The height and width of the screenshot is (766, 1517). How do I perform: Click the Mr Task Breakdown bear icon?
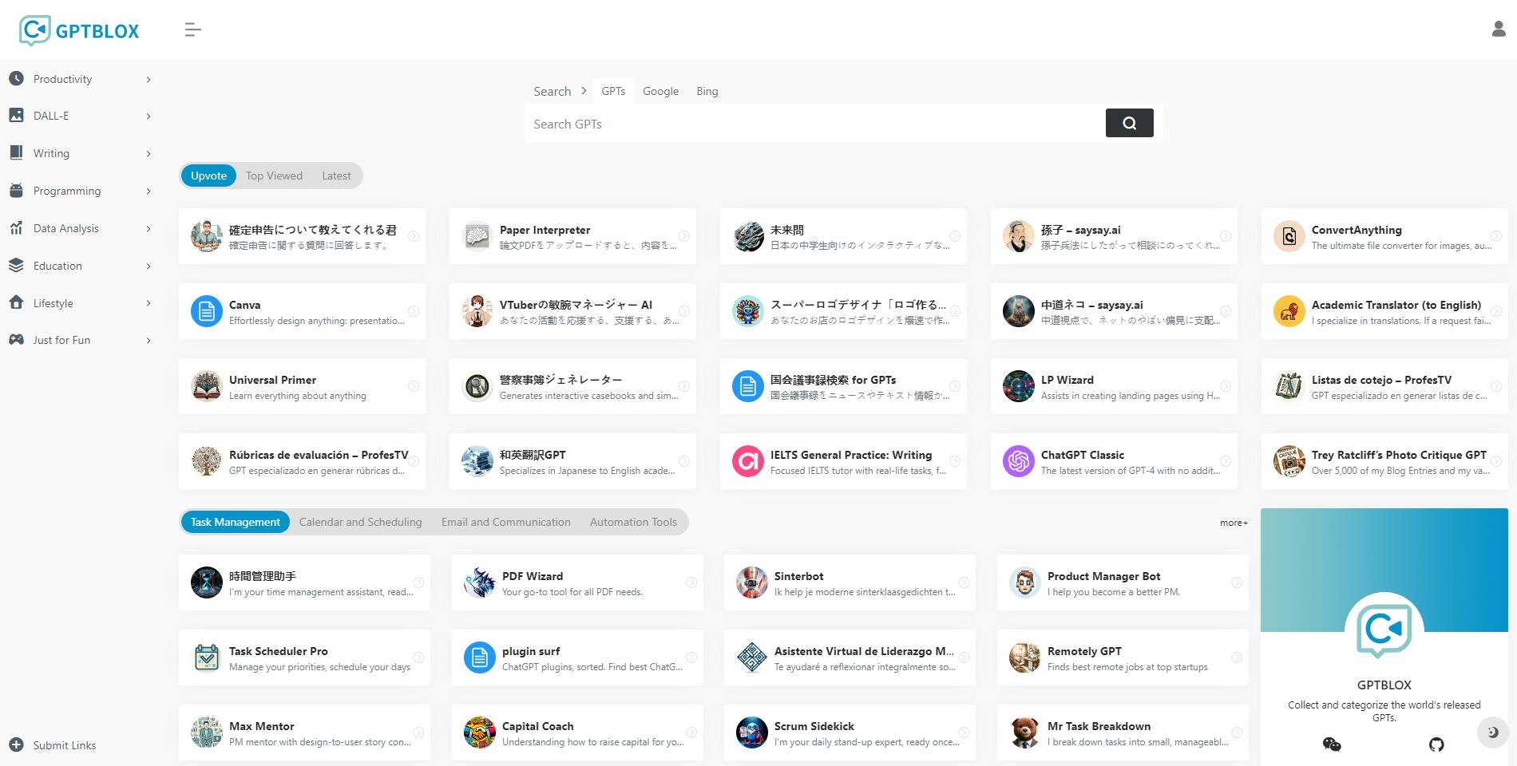tap(1024, 732)
